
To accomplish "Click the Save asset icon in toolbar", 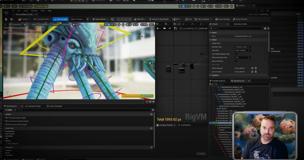I will pos(6,19).
